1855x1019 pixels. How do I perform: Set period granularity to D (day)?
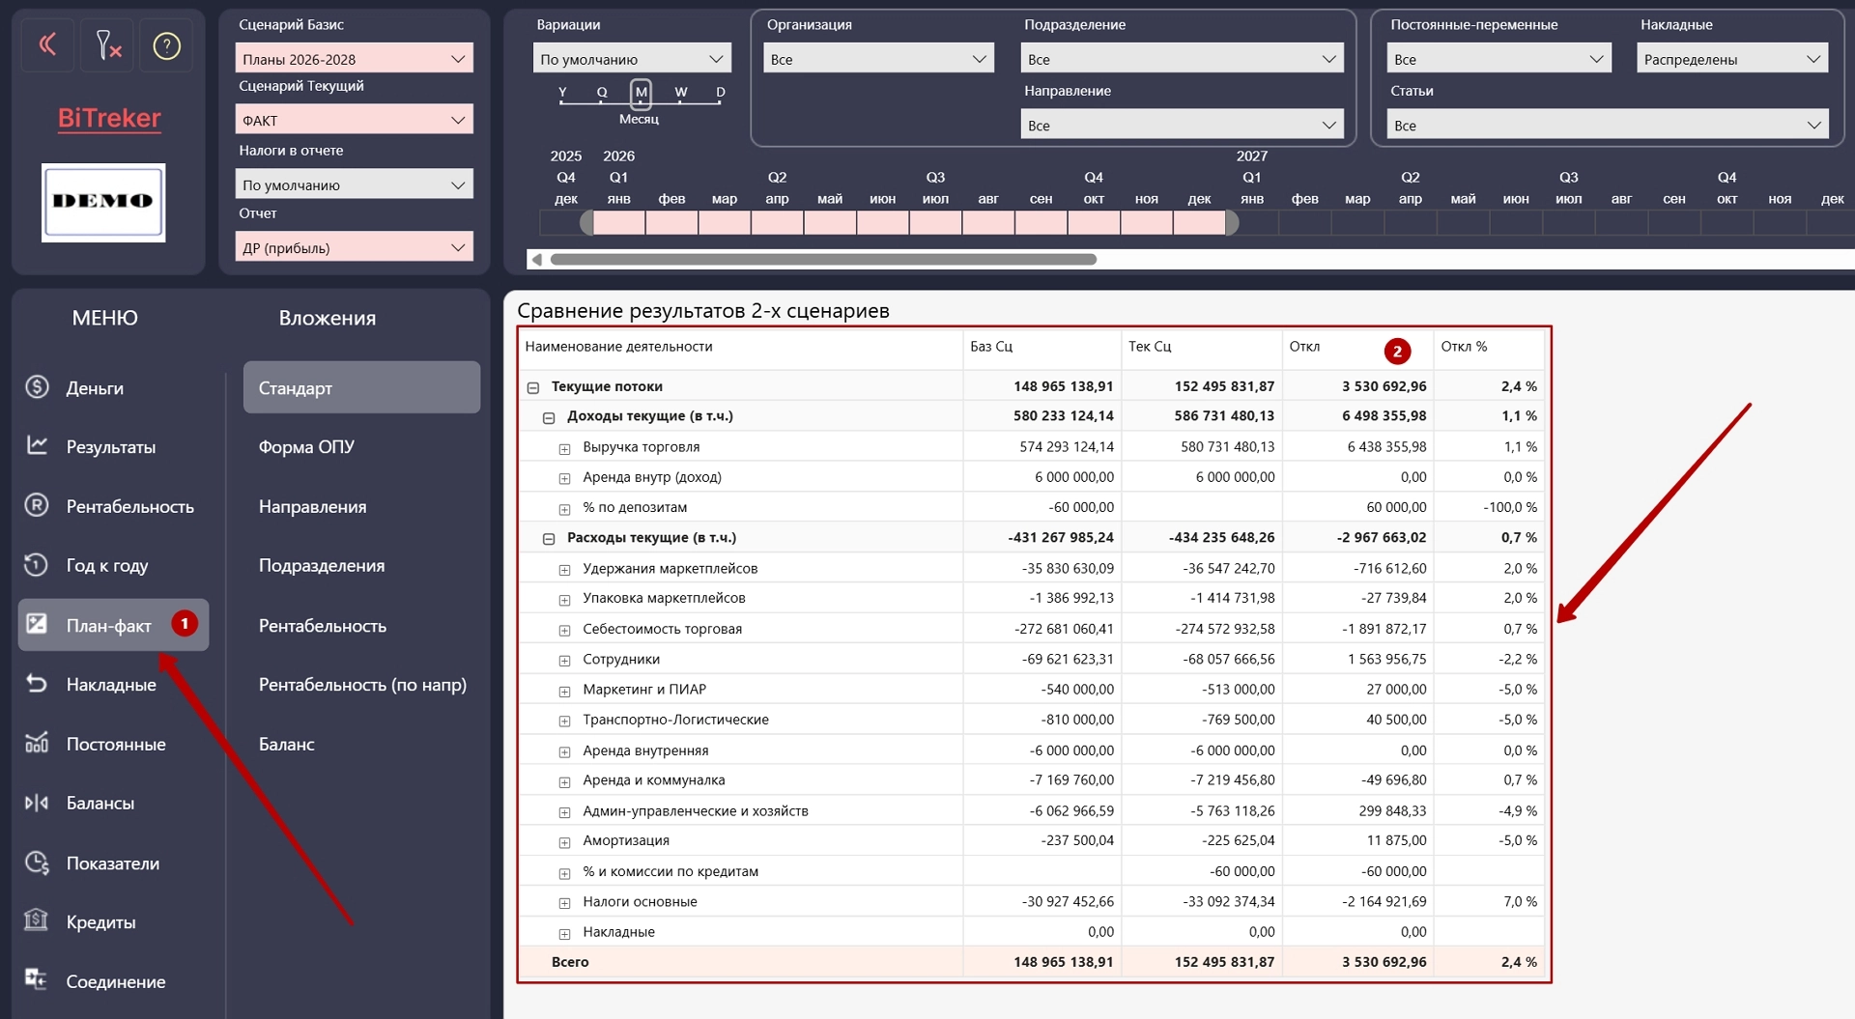click(720, 93)
